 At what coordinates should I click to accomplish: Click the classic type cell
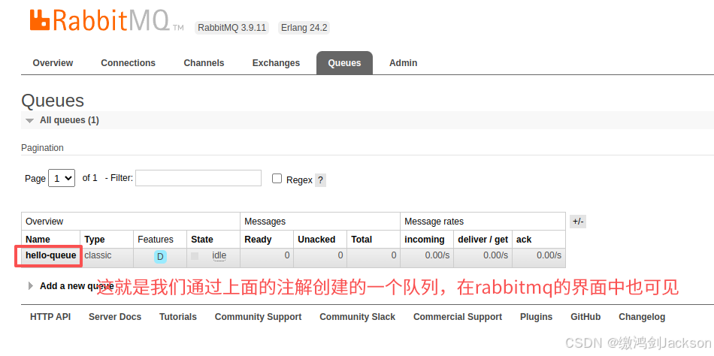click(x=98, y=255)
